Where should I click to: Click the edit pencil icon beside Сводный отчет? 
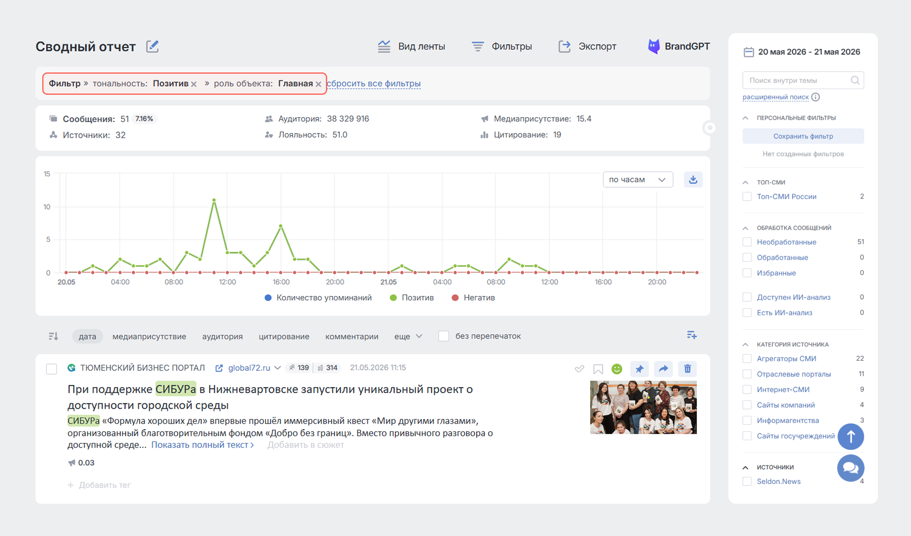152,46
